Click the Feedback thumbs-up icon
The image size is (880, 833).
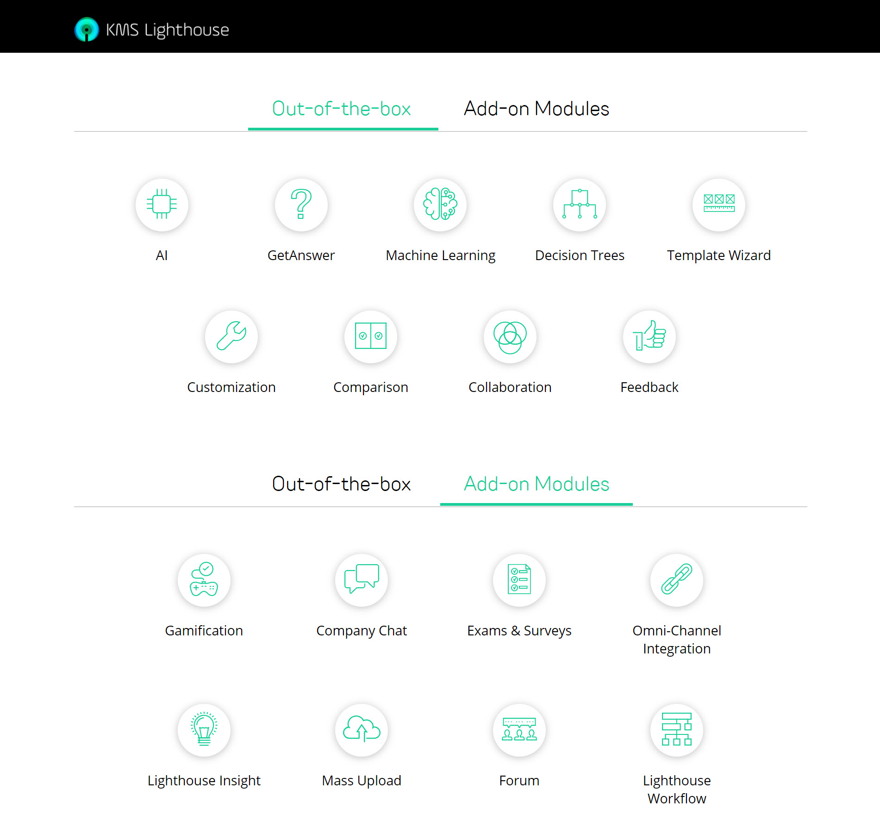pos(649,336)
